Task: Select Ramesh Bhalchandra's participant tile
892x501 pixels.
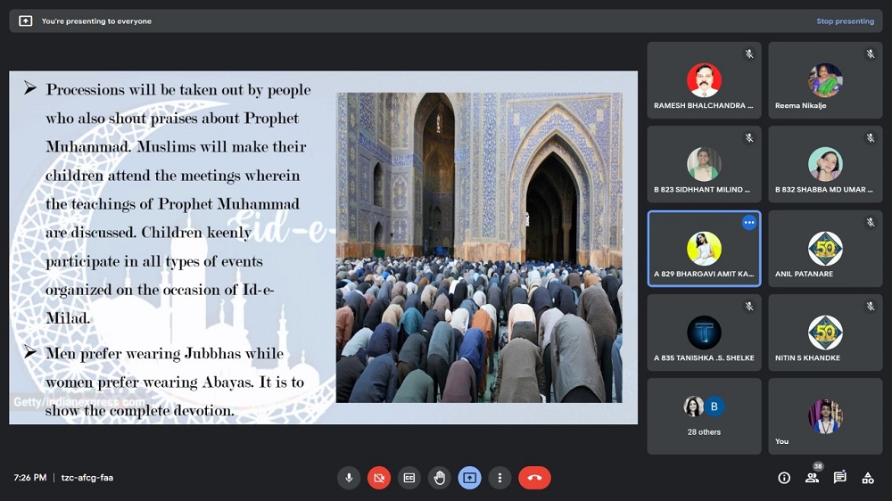Action: tap(704, 81)
